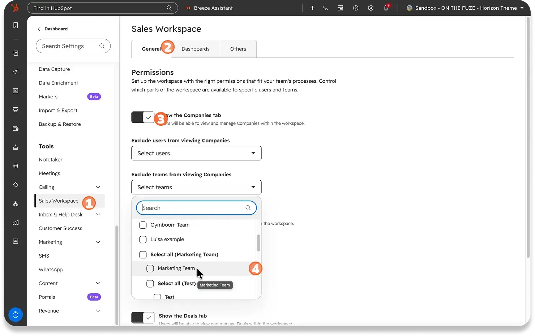Viewport: 535px width, 336px height.
Task: Open the Select users dropdown
Action: pos(196,153)
